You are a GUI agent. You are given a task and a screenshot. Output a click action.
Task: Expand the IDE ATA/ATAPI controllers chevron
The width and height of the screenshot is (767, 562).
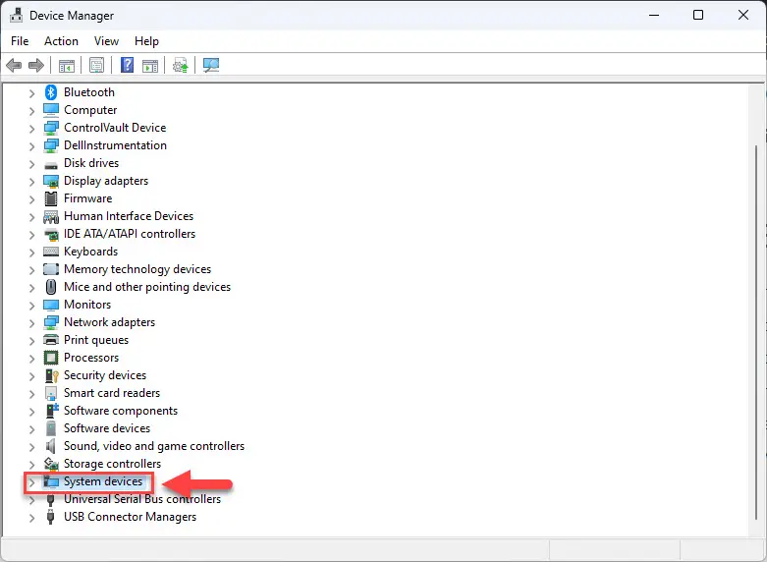click(x=31, y=235)
